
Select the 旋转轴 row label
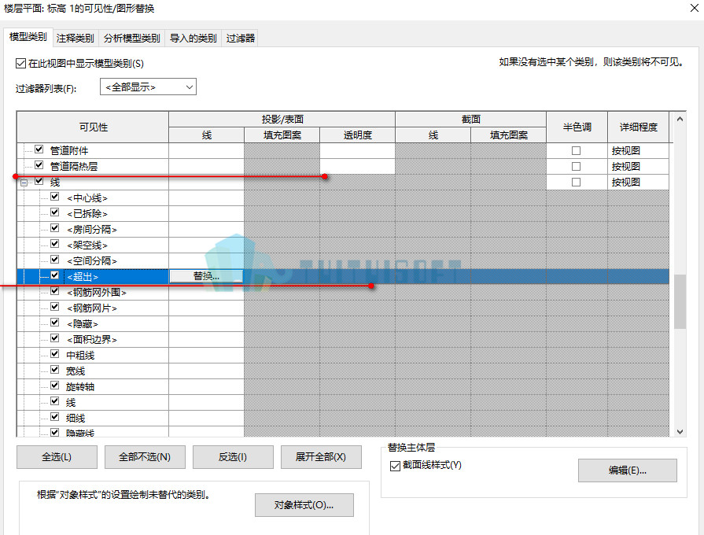click(80, 387)
